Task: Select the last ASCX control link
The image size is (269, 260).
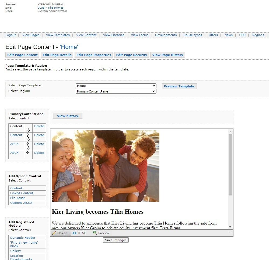Action: coord(14,153)
